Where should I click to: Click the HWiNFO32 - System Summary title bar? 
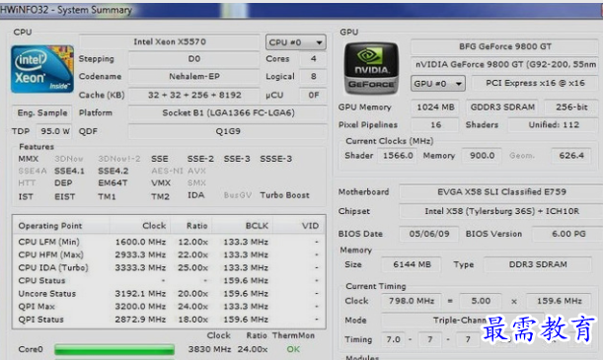[x=302, y=10]
